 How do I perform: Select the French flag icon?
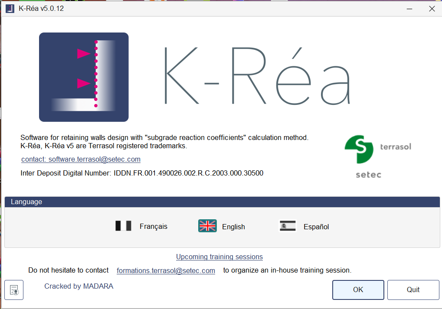tap(123, 226)
